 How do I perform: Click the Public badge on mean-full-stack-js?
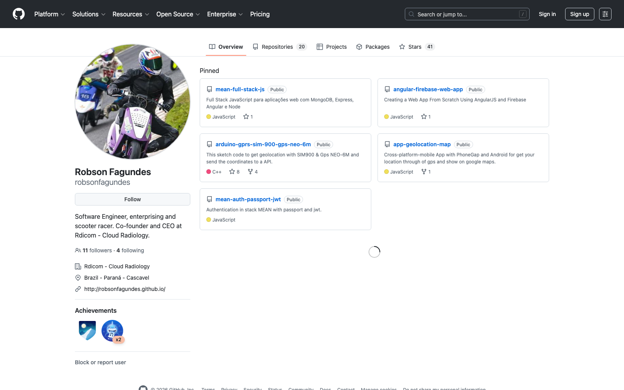click(277, 89)
